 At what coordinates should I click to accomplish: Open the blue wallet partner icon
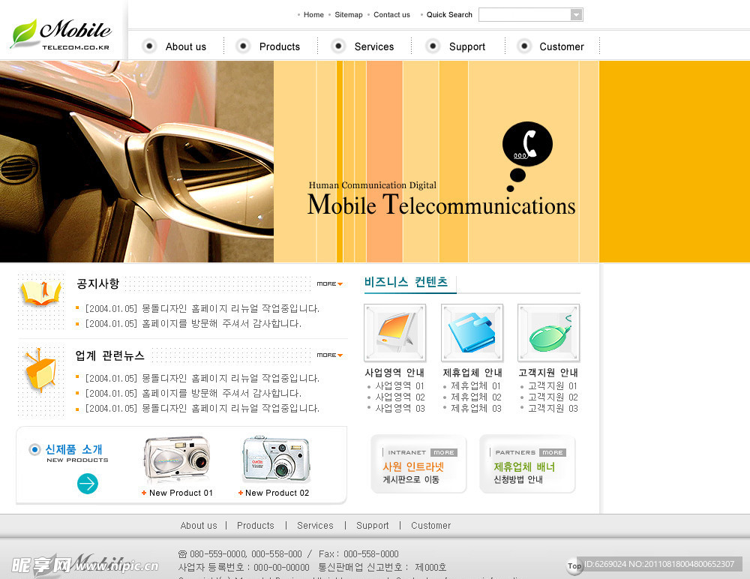(472, 332)
